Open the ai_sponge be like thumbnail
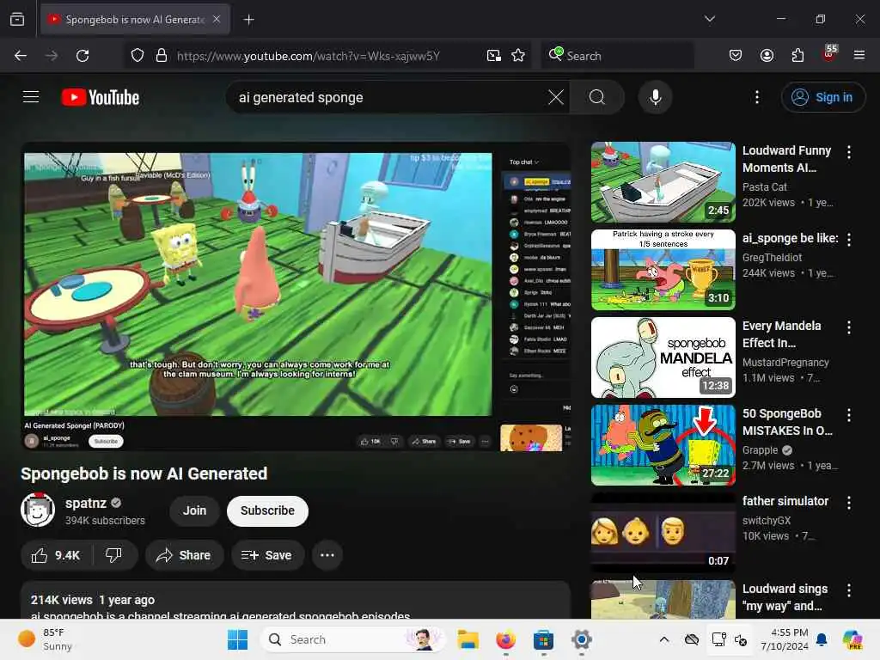 (663, 270)
